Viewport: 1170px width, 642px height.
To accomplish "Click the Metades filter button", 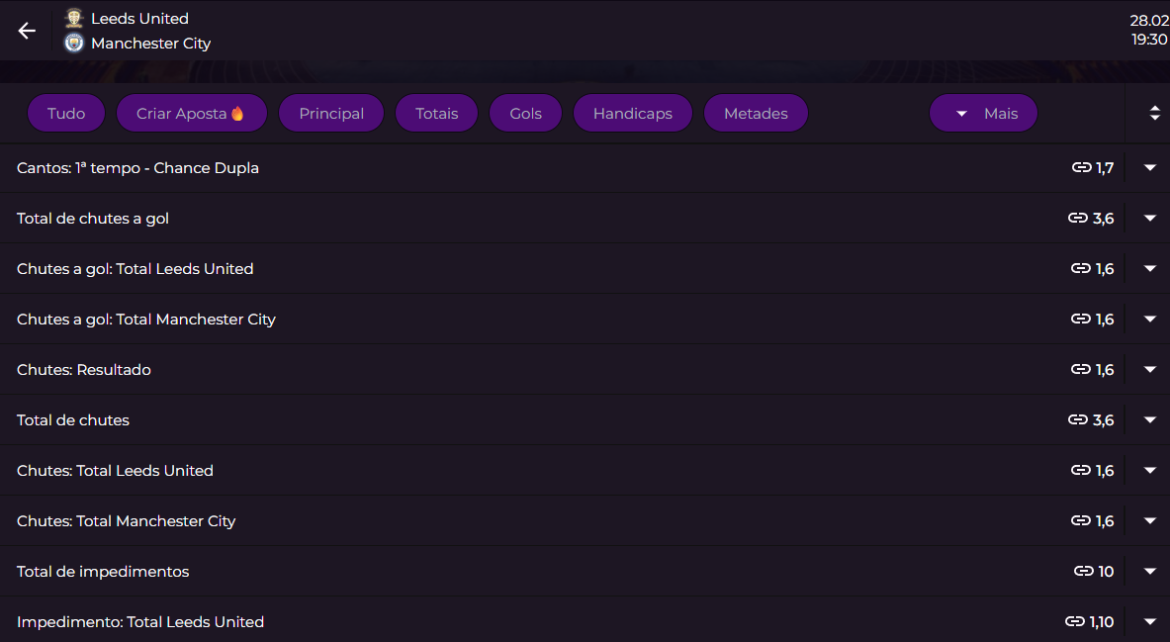I will (x=756, y=114).
